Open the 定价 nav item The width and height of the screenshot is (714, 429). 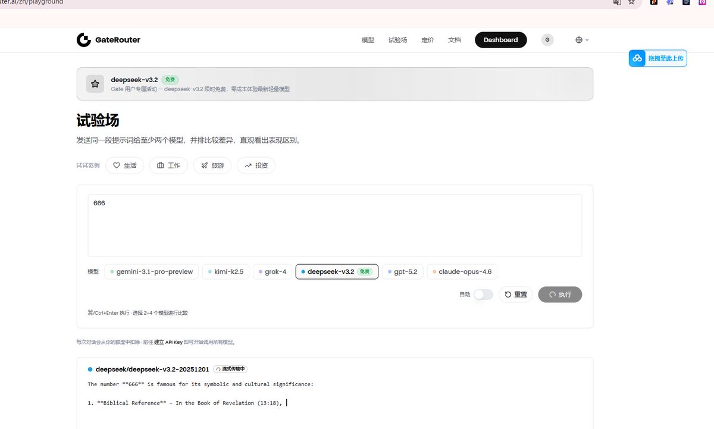pyautogui.click(x=427, y=40)
